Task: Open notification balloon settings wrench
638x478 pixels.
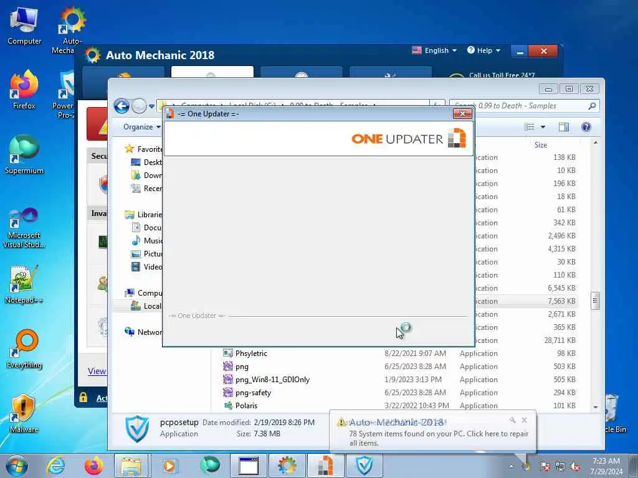Action: pos(512,420)
